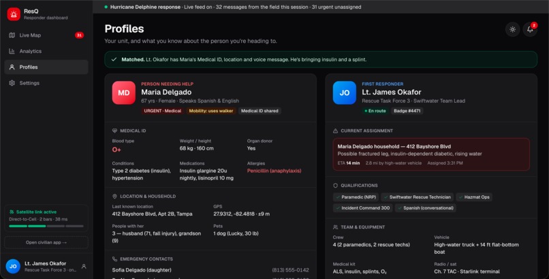The width and height of the screenshot is (549, 279).
Task: Open the Maria Delgado household assignment card
Action: click(431, 154)
